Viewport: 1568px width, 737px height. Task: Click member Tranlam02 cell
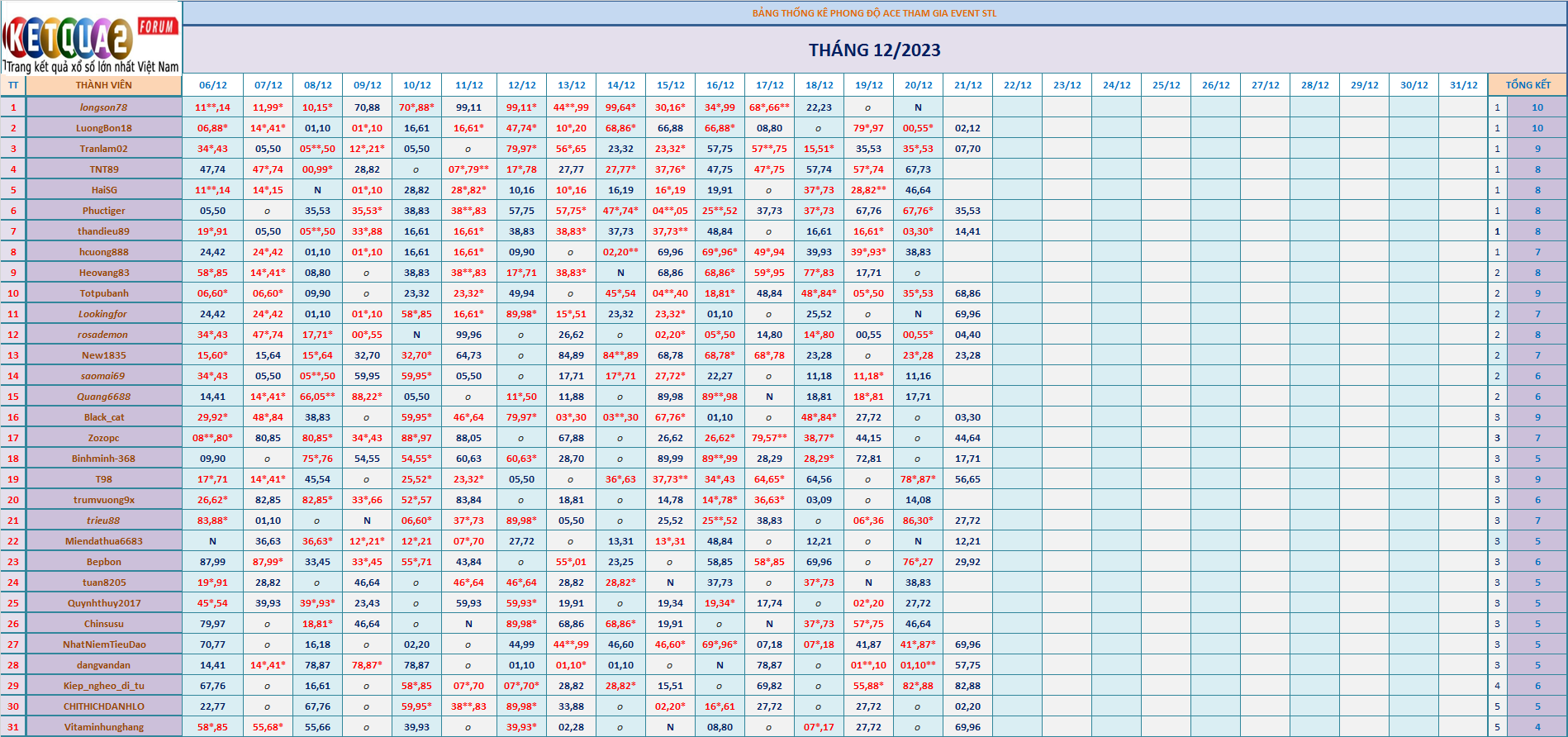click(104, 149)
